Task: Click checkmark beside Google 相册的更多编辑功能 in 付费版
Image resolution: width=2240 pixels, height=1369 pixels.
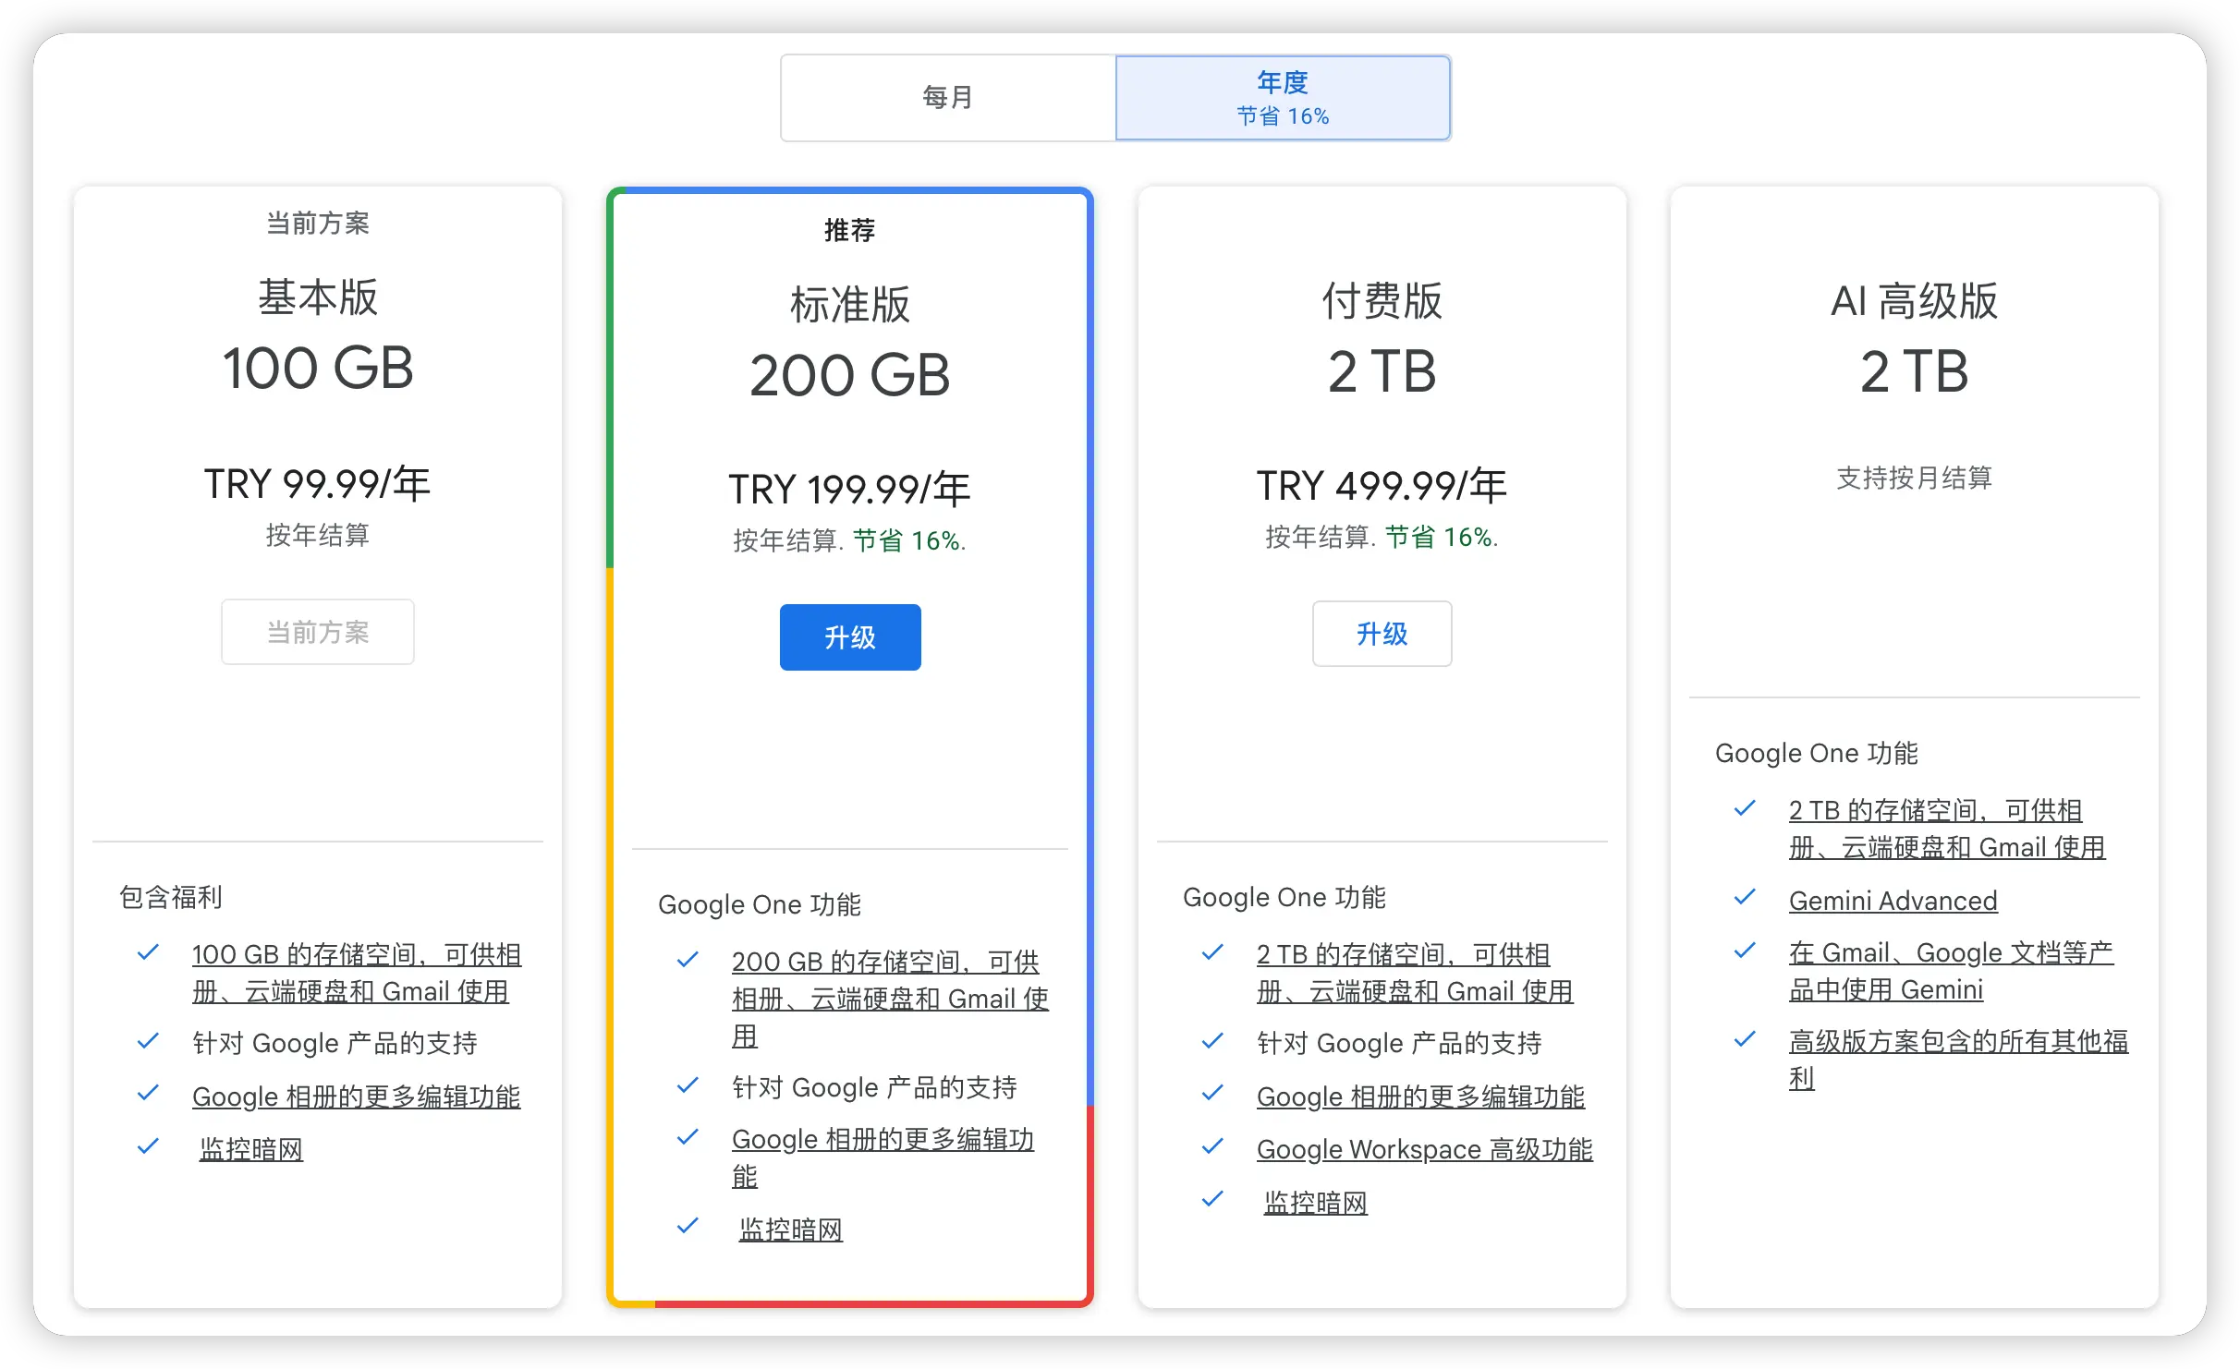Action: coord(1212,1093)
